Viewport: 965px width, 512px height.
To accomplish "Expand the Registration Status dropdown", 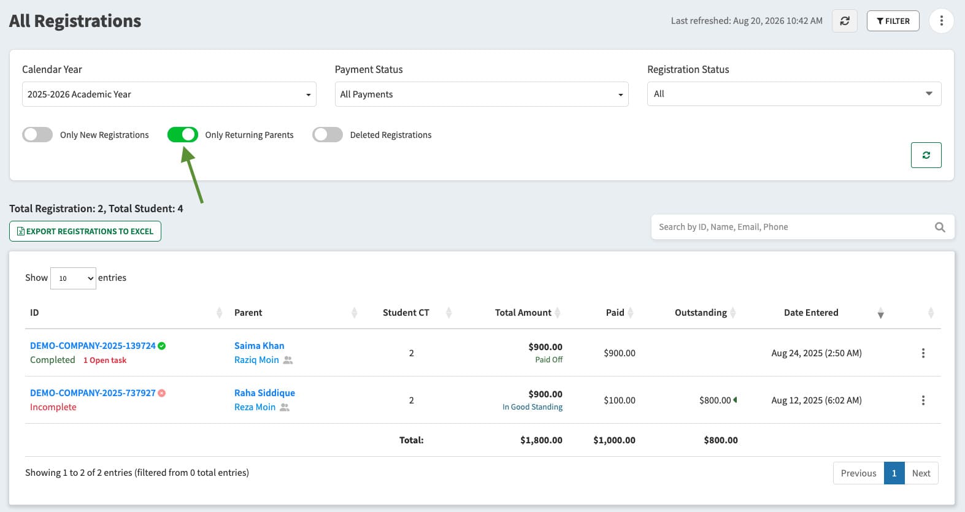I will [794, 94].
